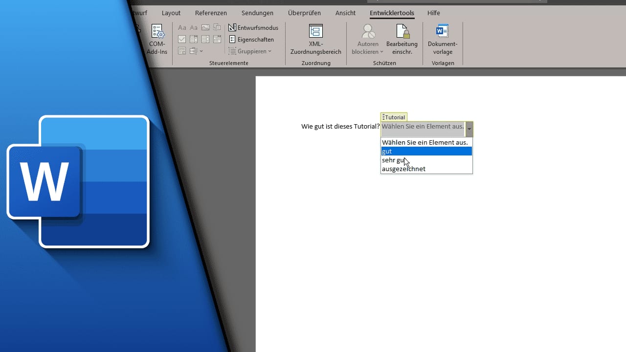Open the Sendungen ribbon tab

click(x=257, y=13)
